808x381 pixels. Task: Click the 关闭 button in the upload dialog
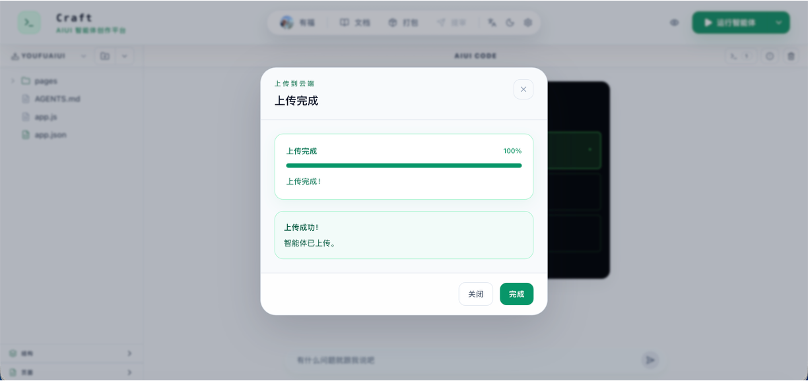point(476,294)
